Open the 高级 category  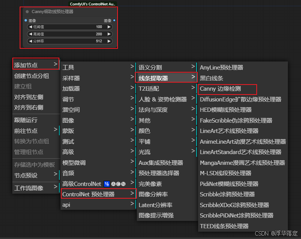coord(98,152)
